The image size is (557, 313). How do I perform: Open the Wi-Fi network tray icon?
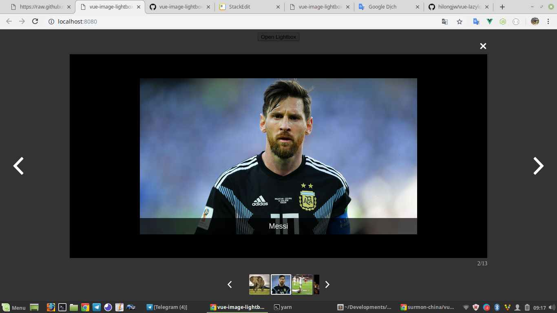[x=466, y=307]
